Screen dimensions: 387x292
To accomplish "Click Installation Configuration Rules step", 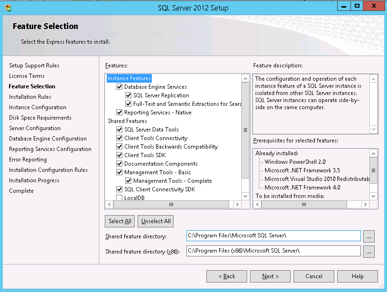I will 48,170.
